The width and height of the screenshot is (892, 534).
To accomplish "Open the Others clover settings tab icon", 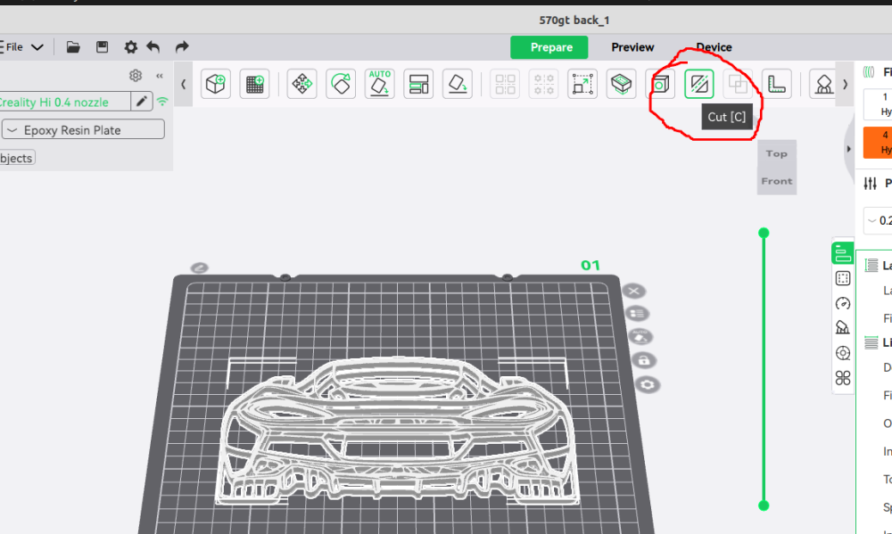I will point(843,378).
